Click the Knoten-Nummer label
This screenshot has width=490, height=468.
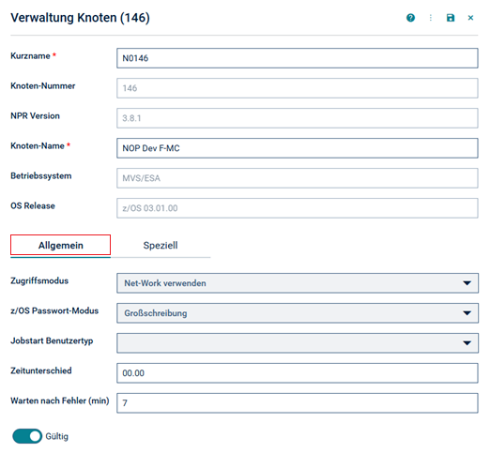(x=43, y=86)
